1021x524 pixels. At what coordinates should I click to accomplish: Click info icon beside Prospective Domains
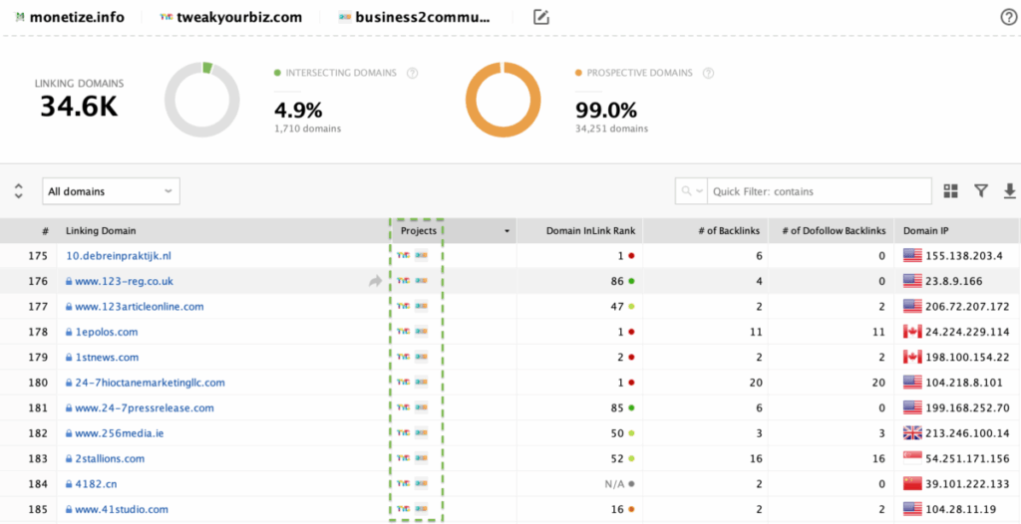[709, 73]
